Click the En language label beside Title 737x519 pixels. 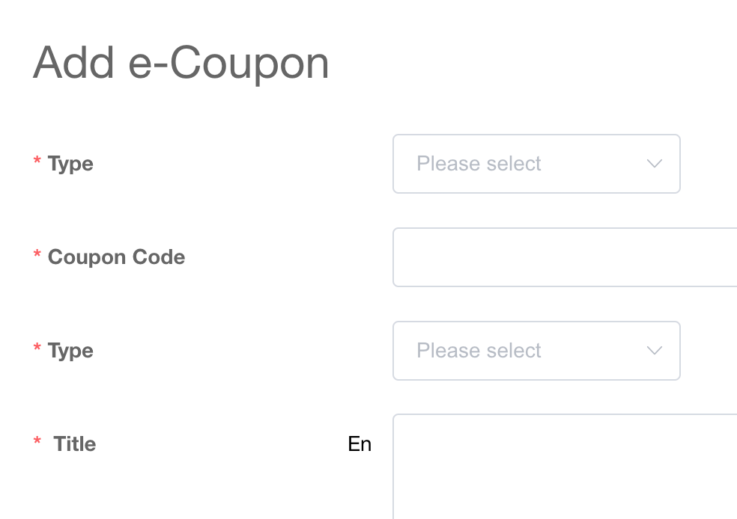pyautogui.click(x=360, y=444)
